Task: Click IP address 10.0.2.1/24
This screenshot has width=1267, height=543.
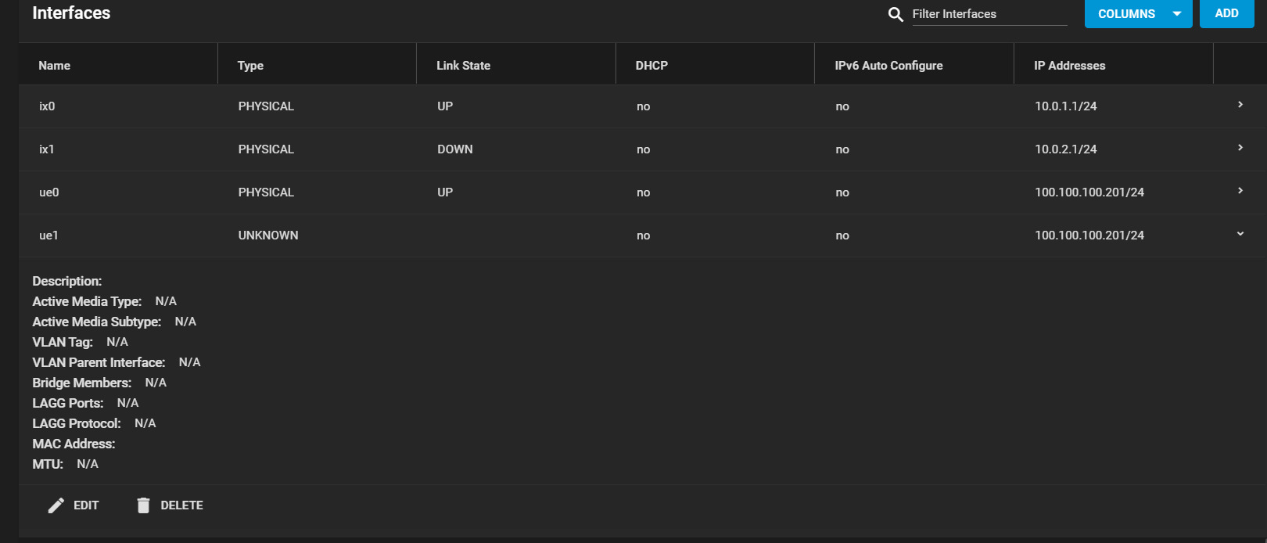Action: pos(1065,149)
